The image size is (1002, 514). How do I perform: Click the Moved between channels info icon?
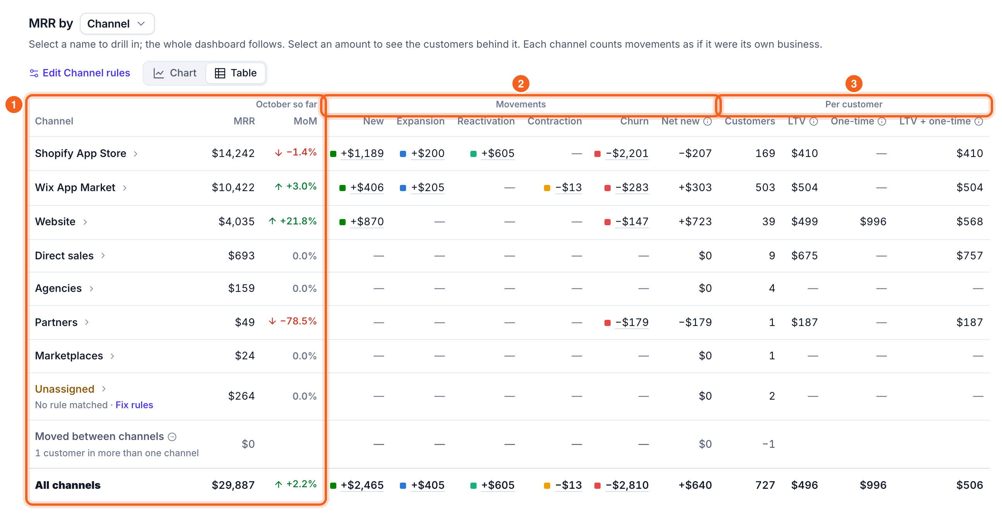[172, 437]
